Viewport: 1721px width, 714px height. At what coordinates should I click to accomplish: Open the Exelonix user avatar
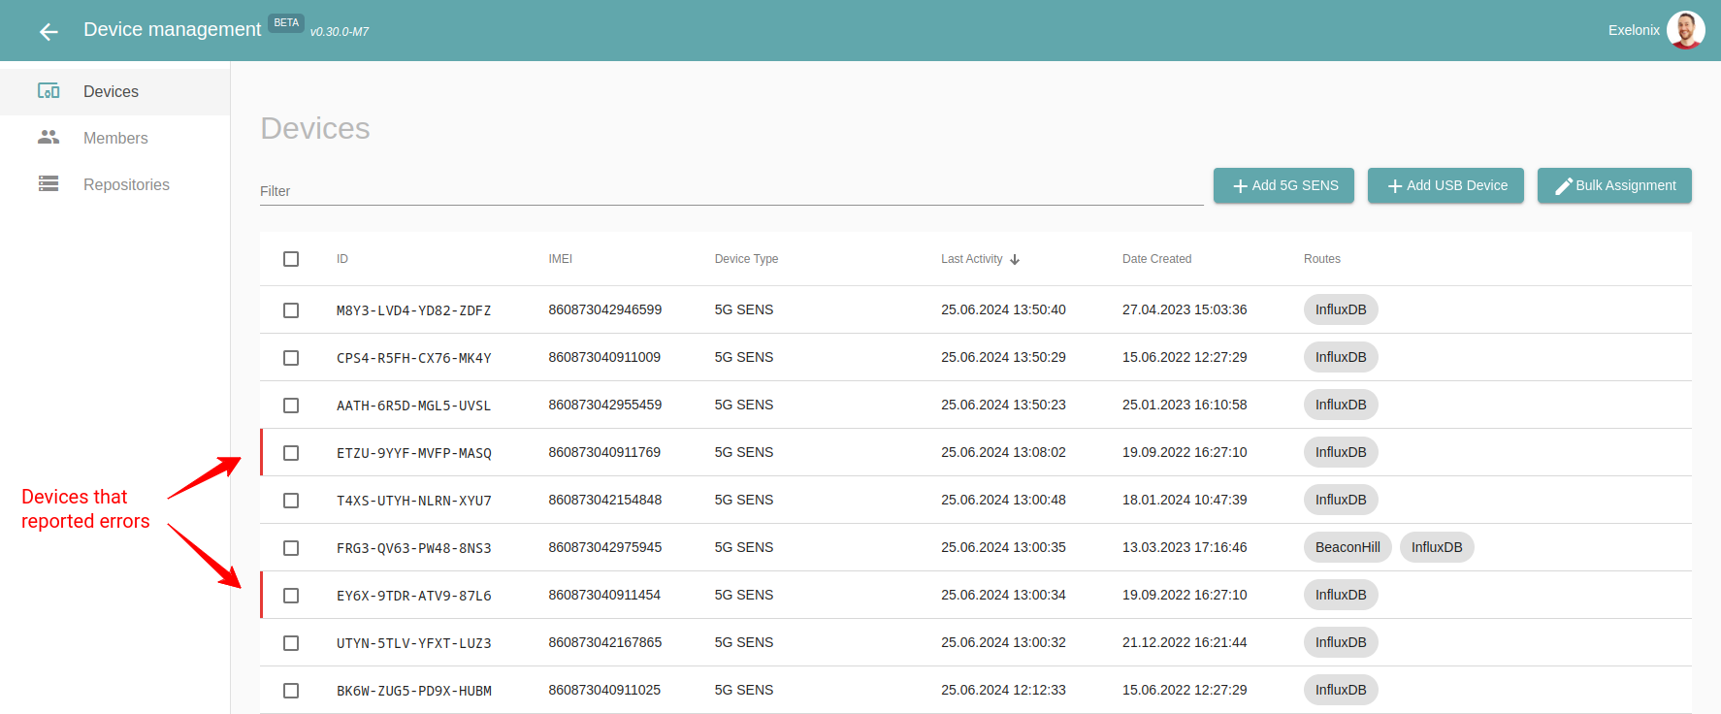tap(1686, 30)
